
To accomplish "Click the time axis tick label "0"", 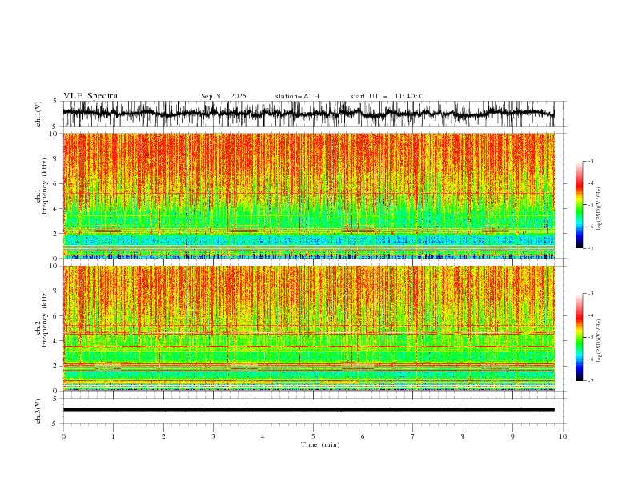I will [x=63, y=436].
